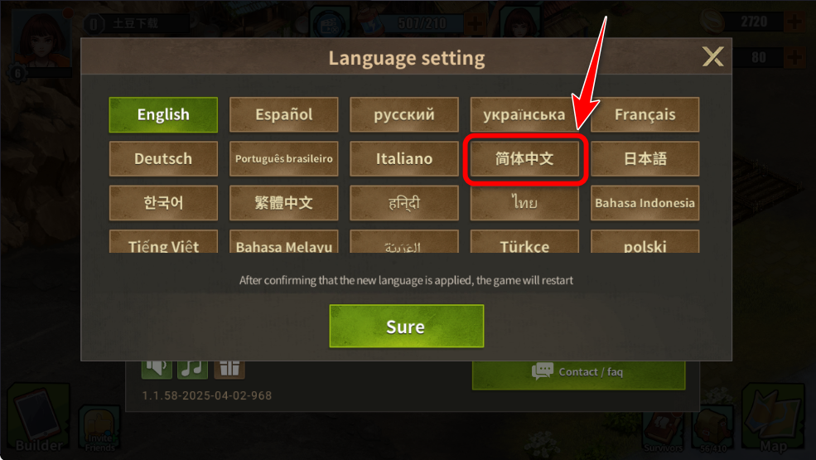Choose Português brasileiro language

(x=283, y=159)
